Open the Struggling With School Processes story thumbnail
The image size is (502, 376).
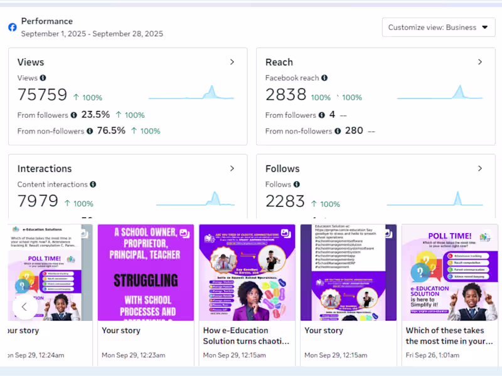[146, 273]
